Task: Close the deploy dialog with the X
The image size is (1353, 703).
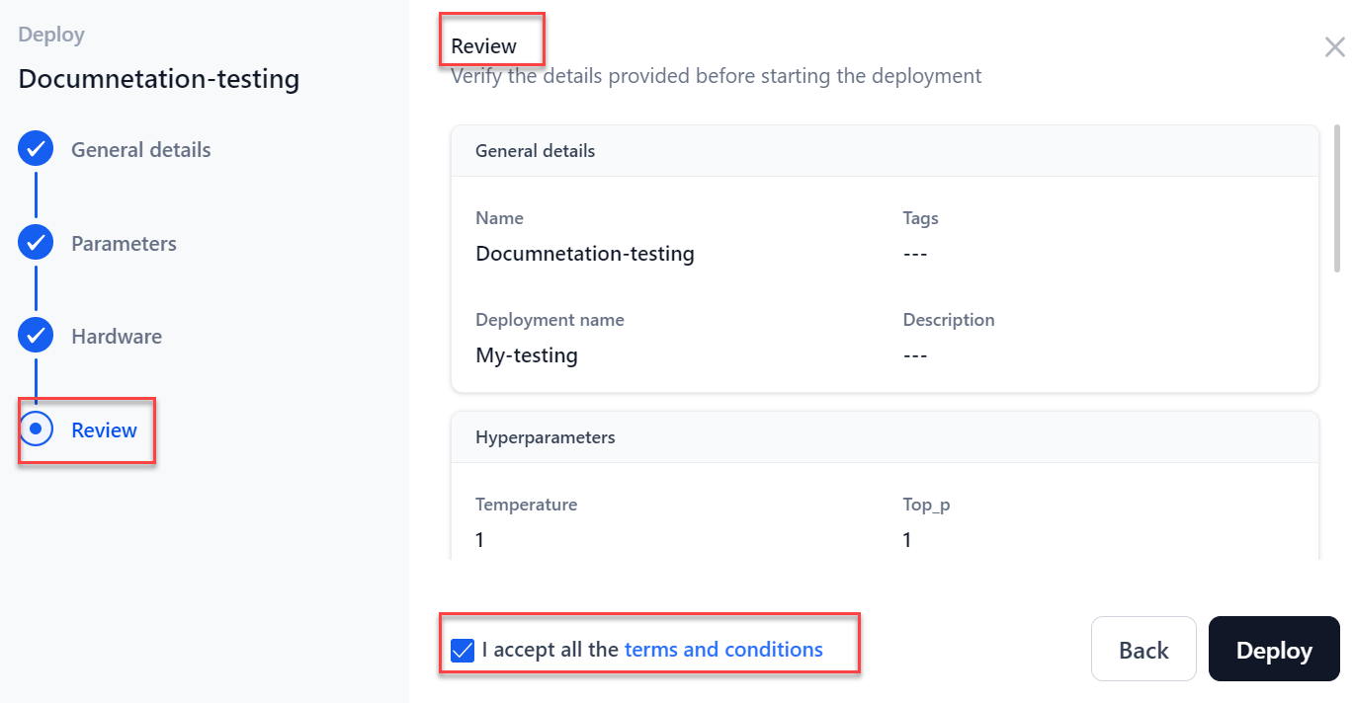Action: point(1334,46)
